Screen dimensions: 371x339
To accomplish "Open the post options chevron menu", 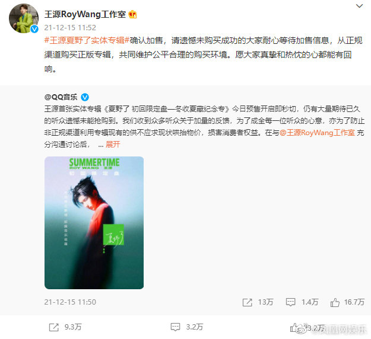I will (359, 6).
